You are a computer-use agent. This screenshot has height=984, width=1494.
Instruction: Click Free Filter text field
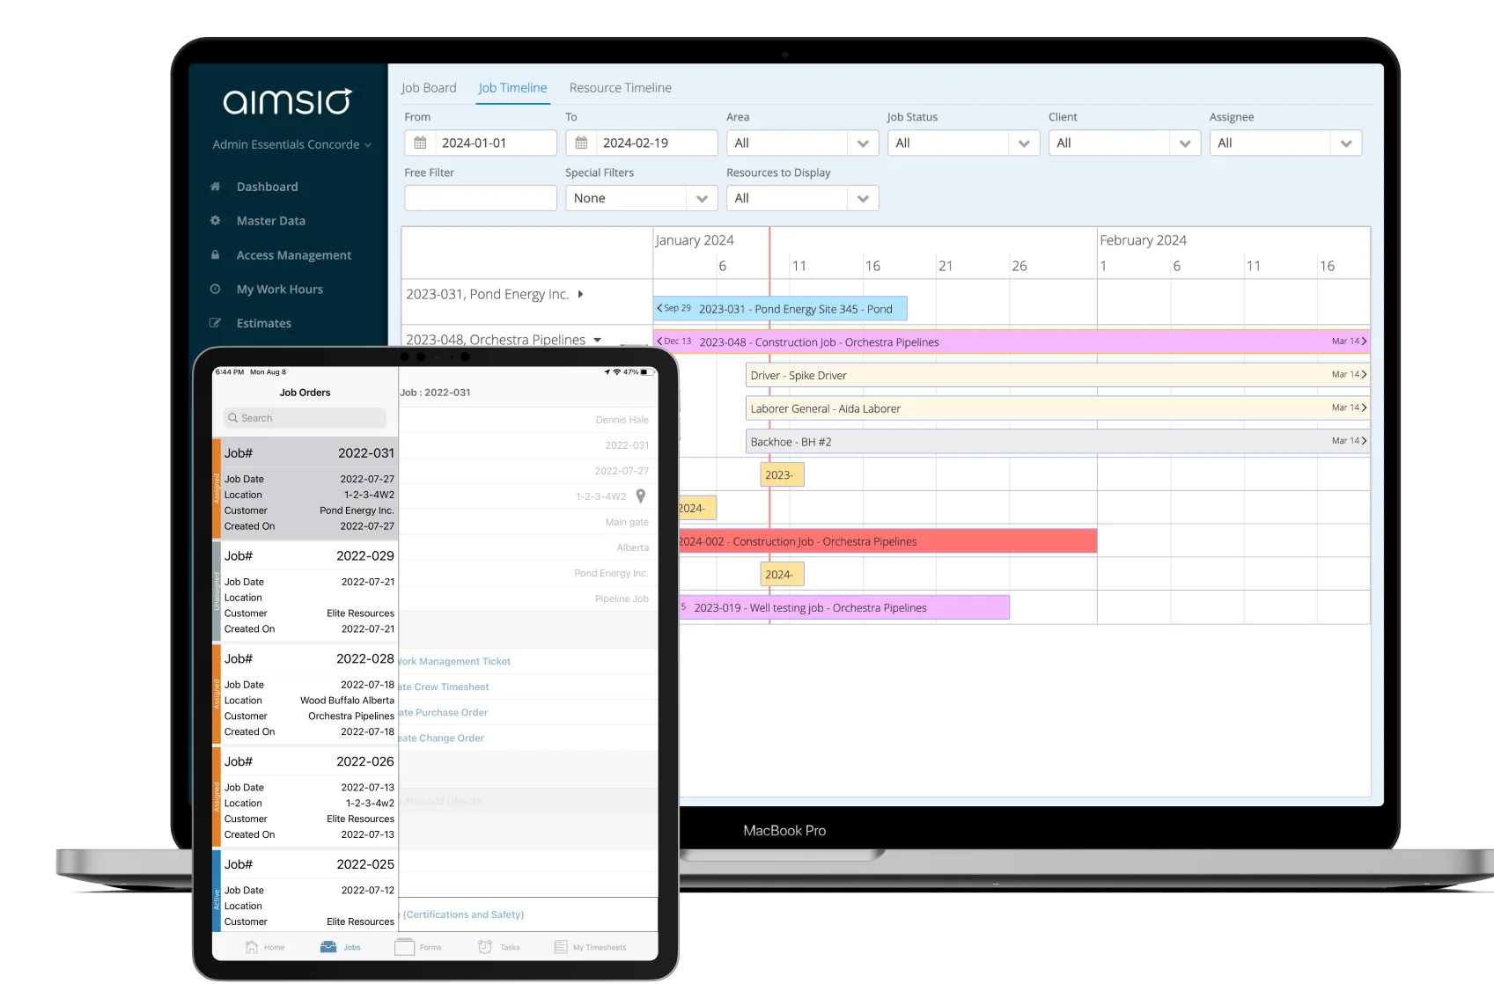coord(481,198)
